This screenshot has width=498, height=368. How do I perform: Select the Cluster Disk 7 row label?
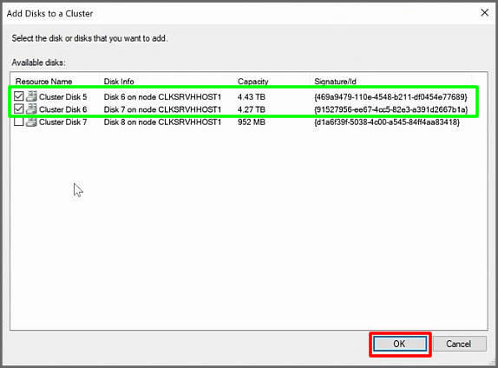[62, 122]
